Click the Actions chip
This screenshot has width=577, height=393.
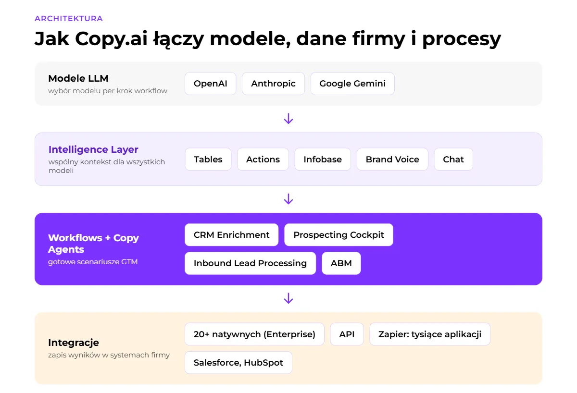tap(263, 160)
